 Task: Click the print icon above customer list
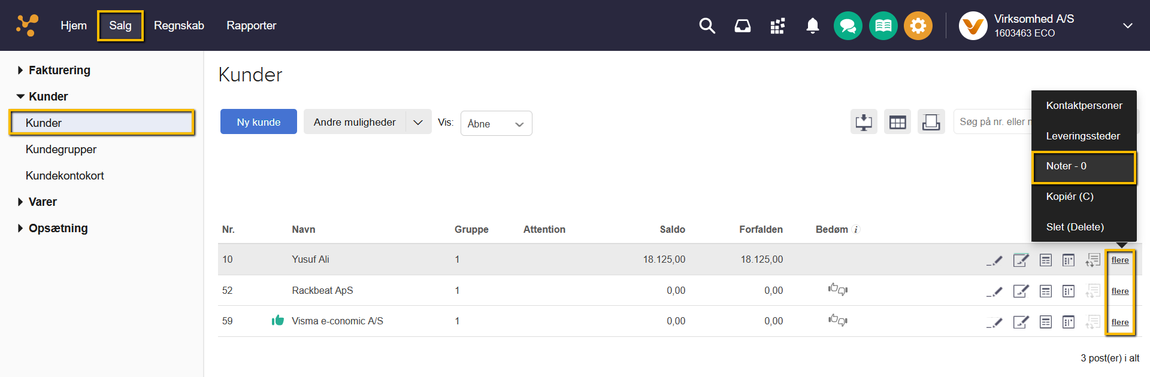[x=931, y=122]
